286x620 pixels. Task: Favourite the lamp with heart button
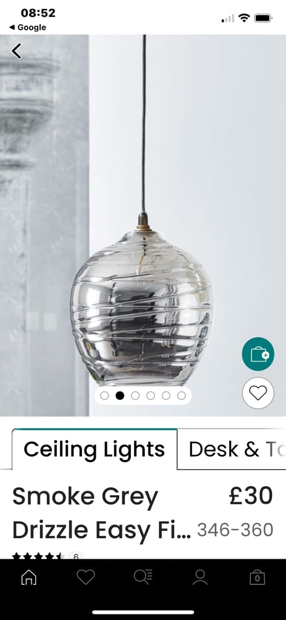(x=258, y=392)
